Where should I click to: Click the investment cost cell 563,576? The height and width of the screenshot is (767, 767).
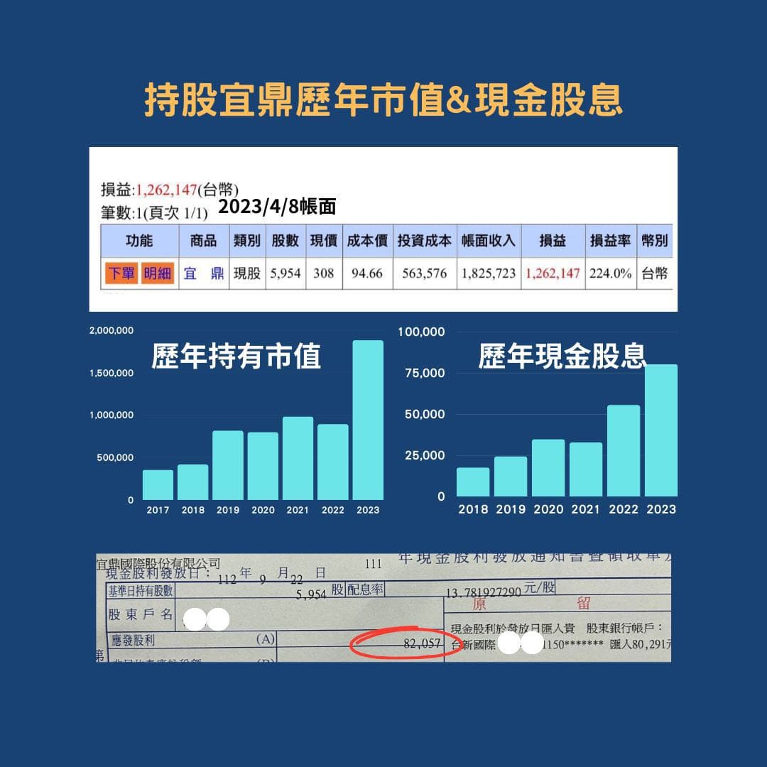coord(425,273)
